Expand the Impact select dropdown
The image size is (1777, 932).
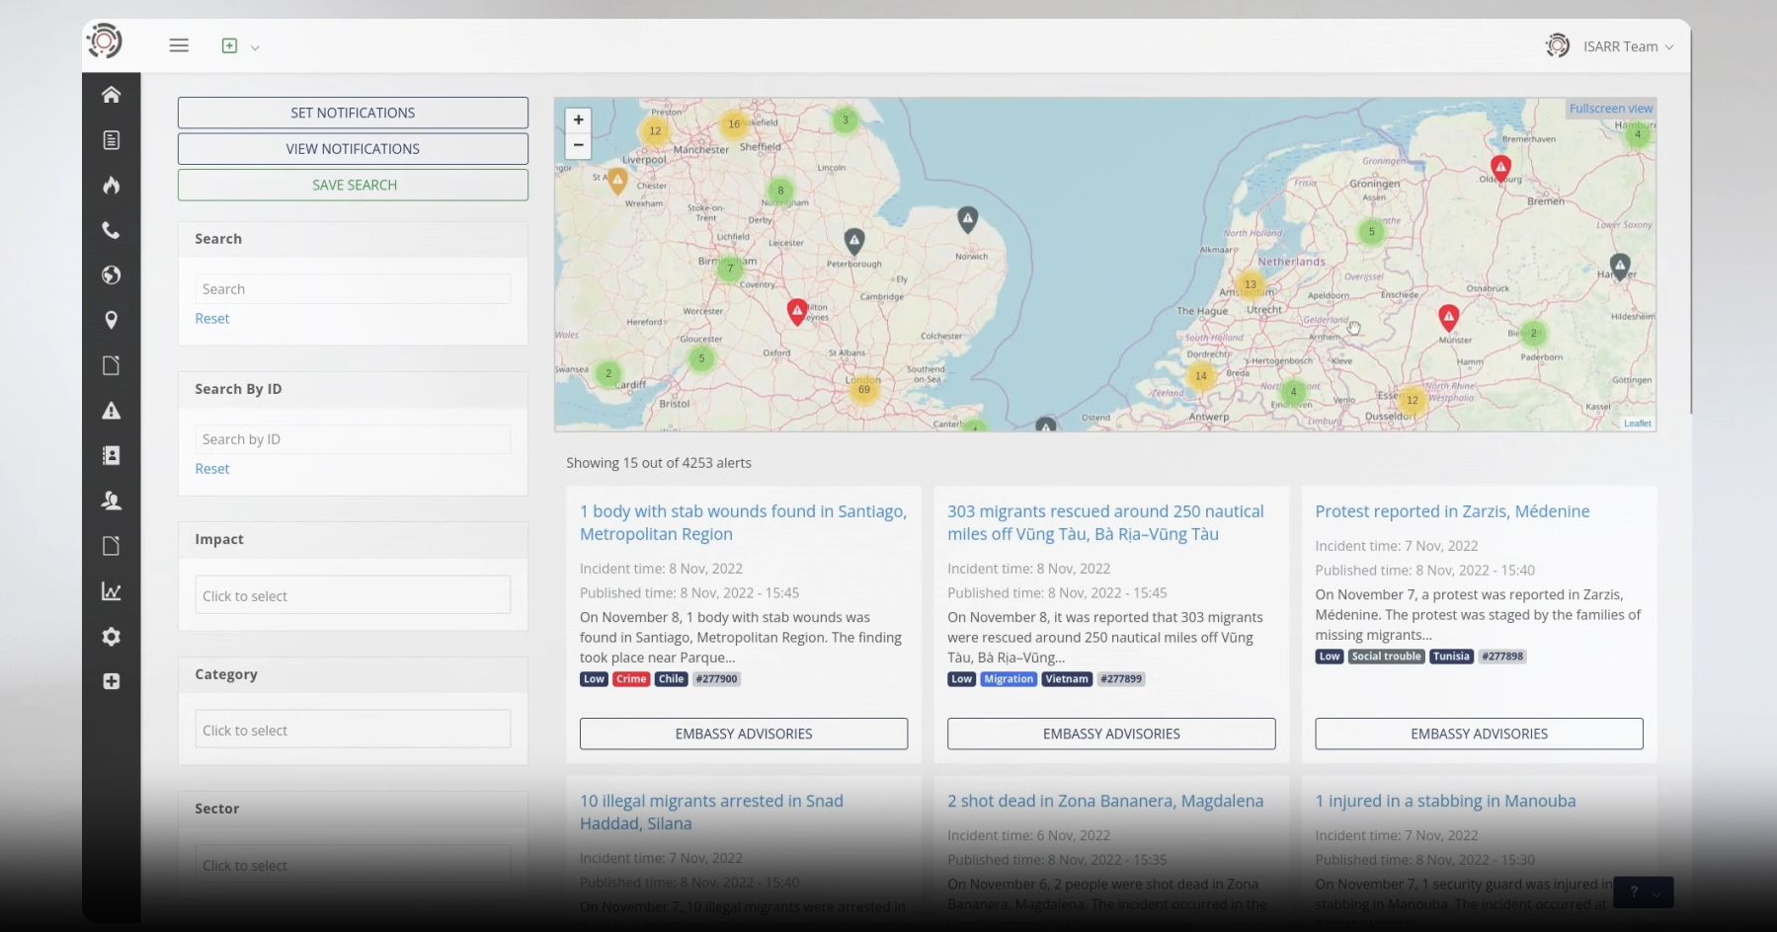(x=353, y=595)
